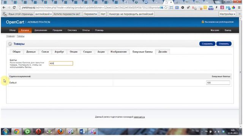Screen dimensions: 243x136
Task: Switch to the Изображения tab
Action: click(118, 52)
